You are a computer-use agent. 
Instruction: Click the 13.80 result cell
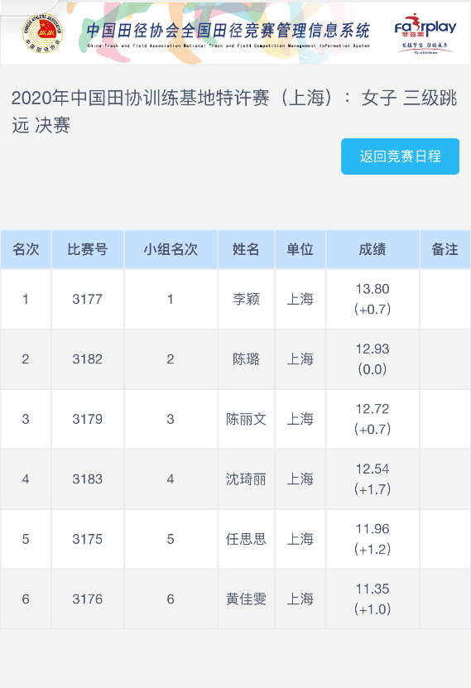pyautogui.click(x=372, y=299)
